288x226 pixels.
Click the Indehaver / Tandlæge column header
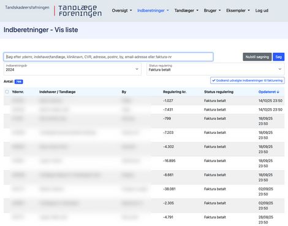point(58,92)
